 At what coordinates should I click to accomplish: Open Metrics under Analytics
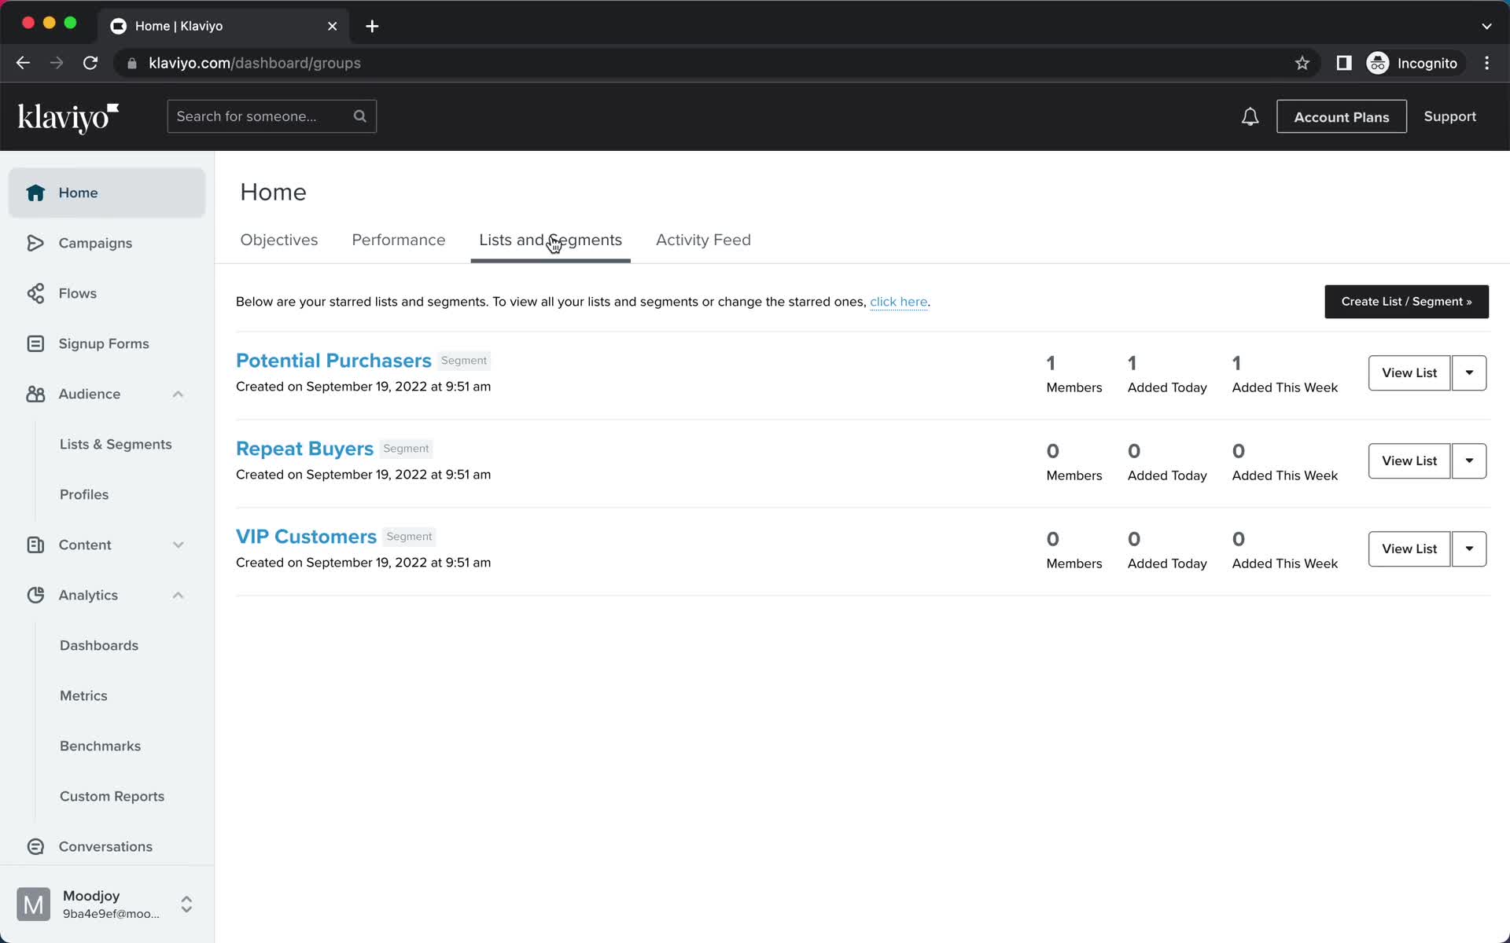(x=83, y=695)
